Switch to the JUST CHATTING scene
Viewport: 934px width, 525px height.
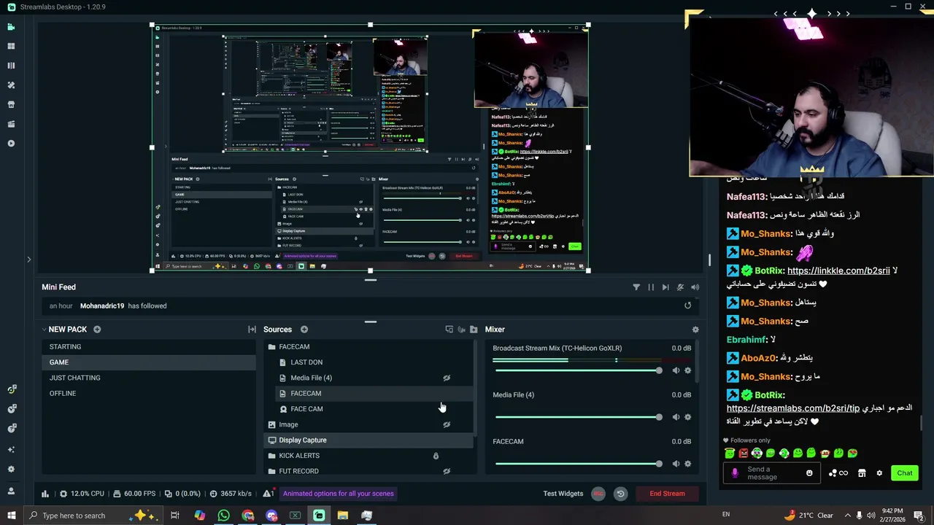tap(148, 378)
